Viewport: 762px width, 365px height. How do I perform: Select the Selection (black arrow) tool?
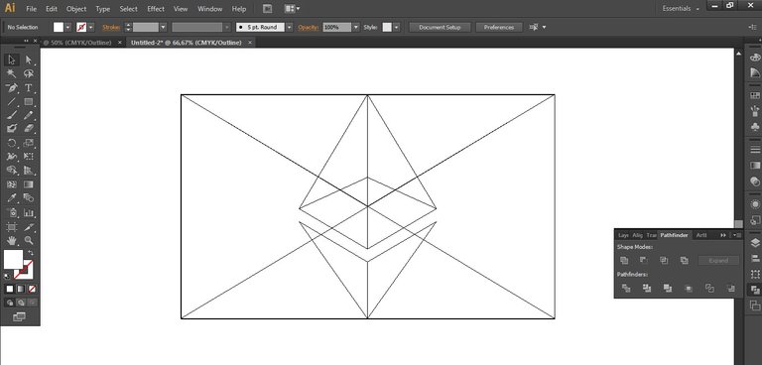pyautogui.click(x=12, y=60)
